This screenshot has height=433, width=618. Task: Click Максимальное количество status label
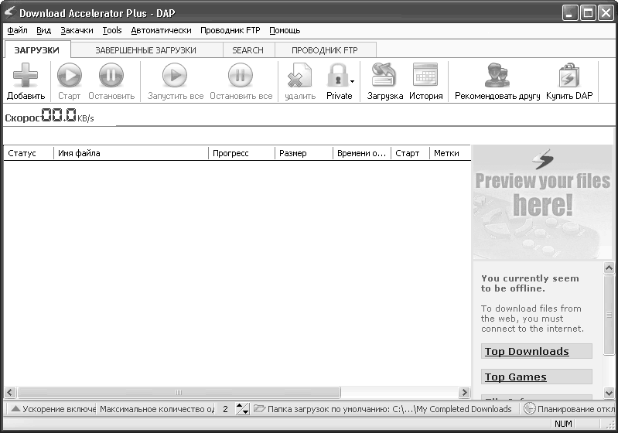[x=157, y=409]
